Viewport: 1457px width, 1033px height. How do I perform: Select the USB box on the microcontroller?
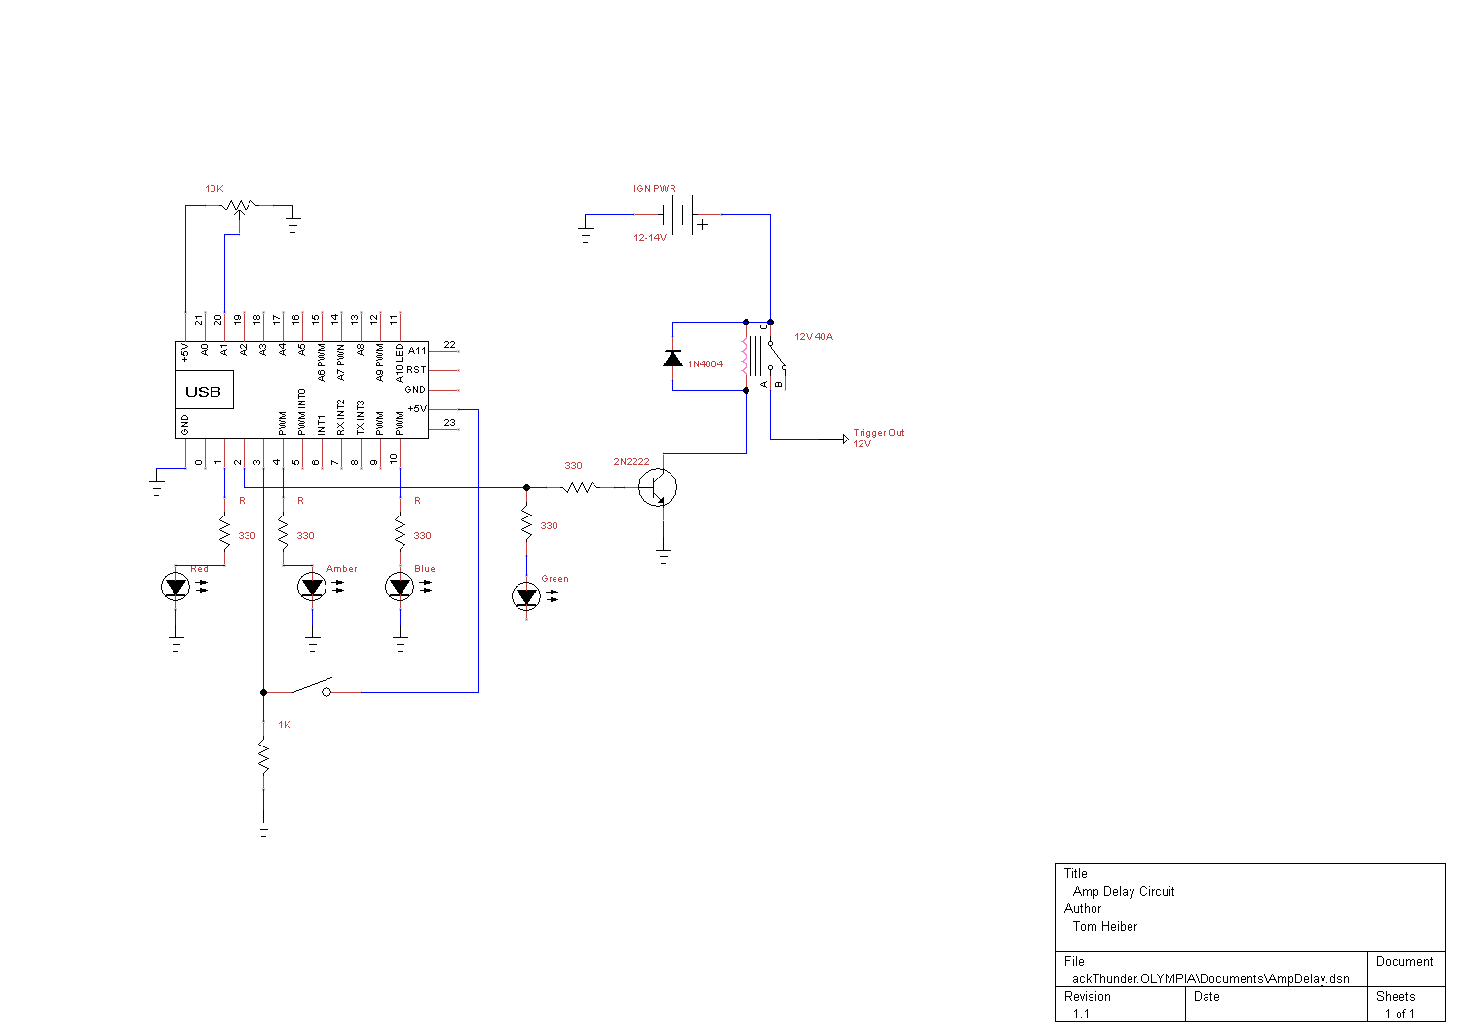click(x=205, y=391)
